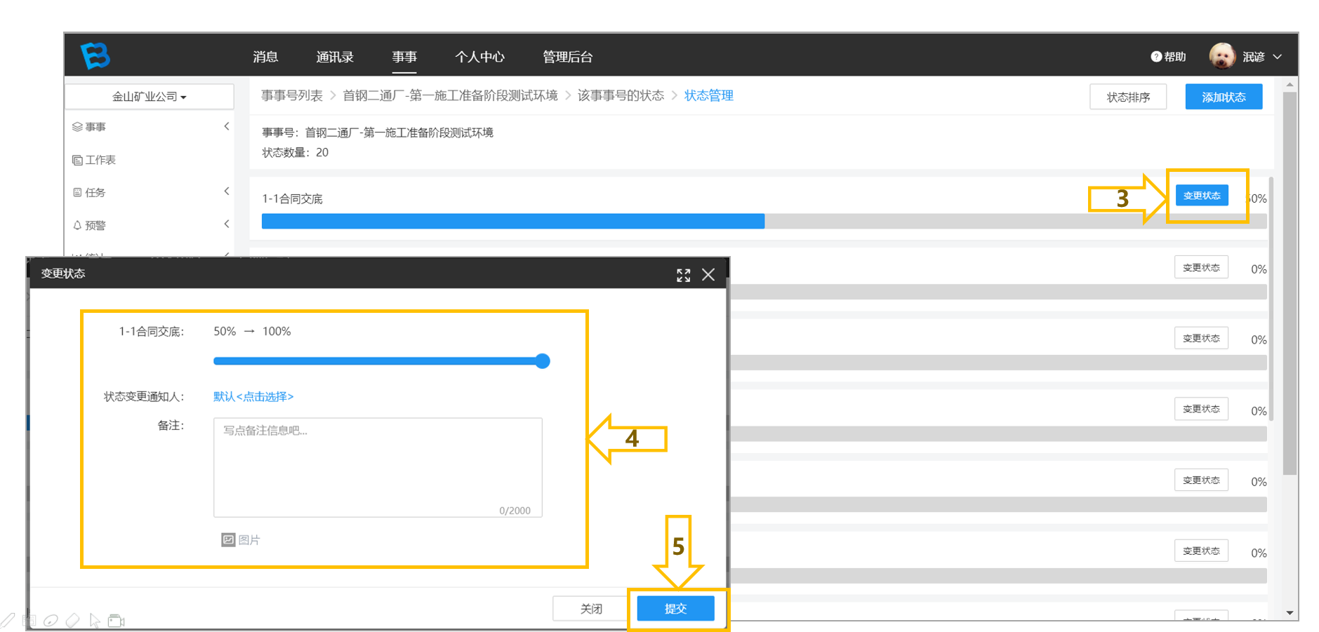Click the user avatar photo
Viewport: 1319px width, 632px height.
[1222, 56]
